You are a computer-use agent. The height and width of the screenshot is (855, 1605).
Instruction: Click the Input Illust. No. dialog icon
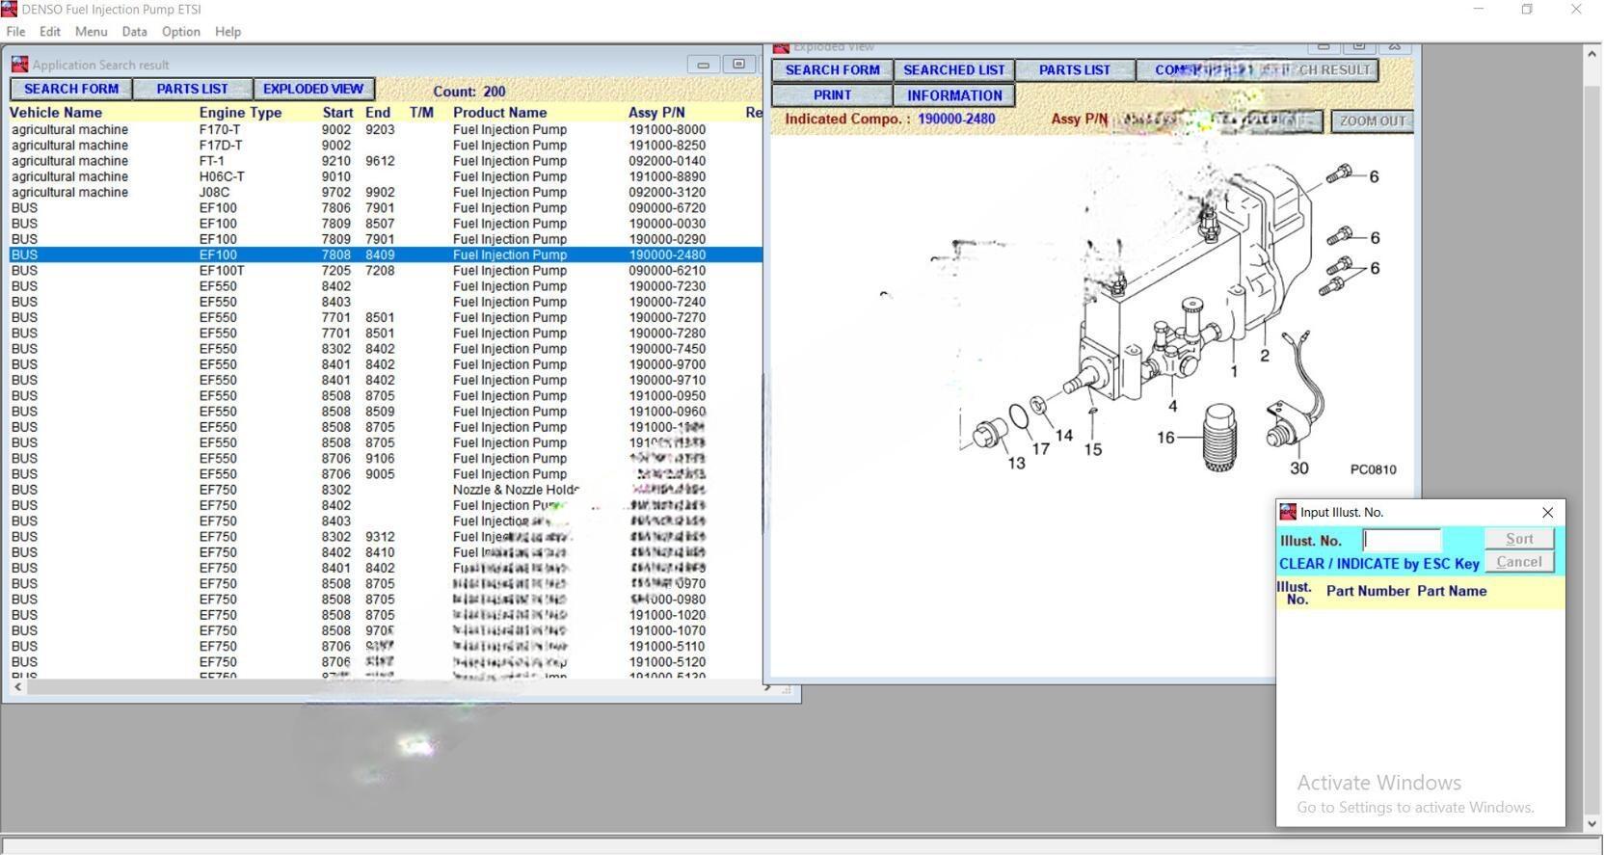click(x=1288, y=512)
